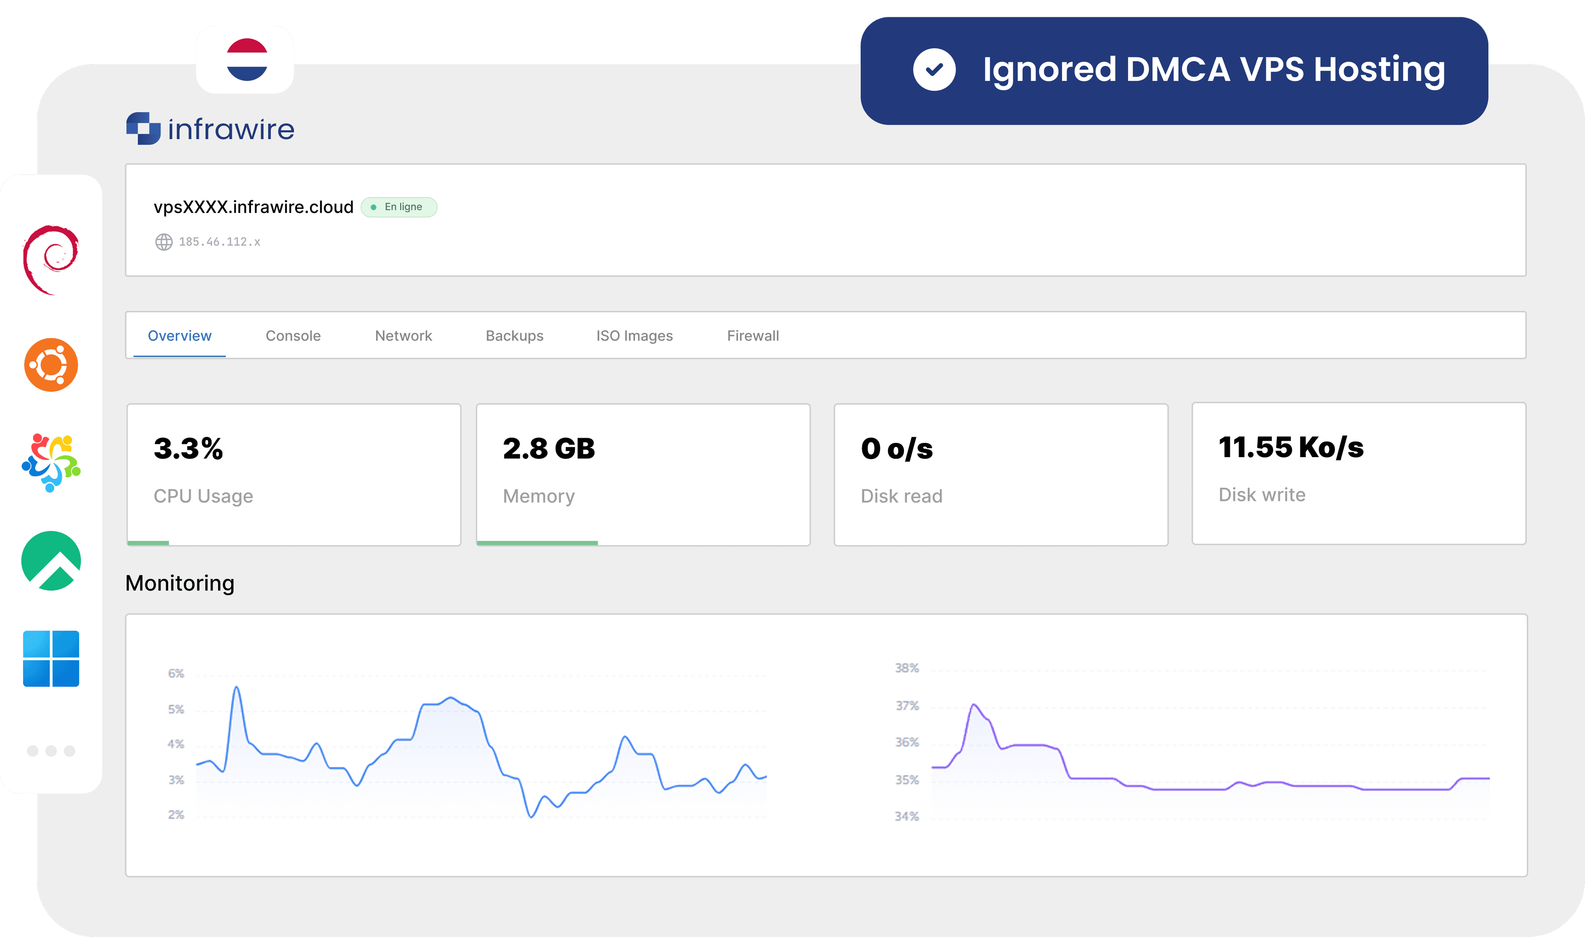Expand the ellipsis for more operating systems
The height and width of the screenshot is (937, 1585).
50,751
